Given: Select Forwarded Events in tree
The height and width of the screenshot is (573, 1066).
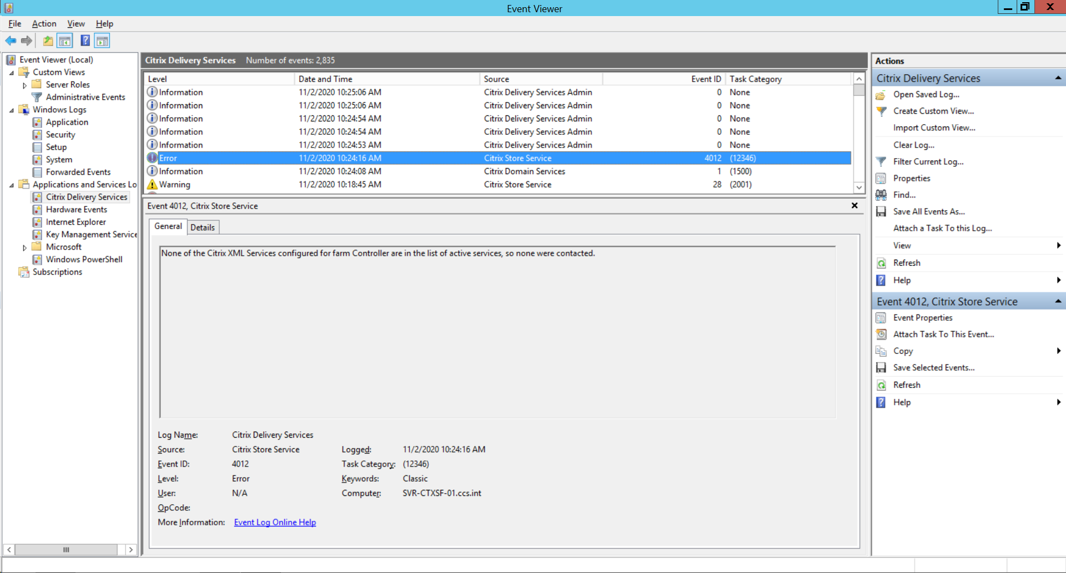Looking at the screenshot, I should [x=78, y=172].
